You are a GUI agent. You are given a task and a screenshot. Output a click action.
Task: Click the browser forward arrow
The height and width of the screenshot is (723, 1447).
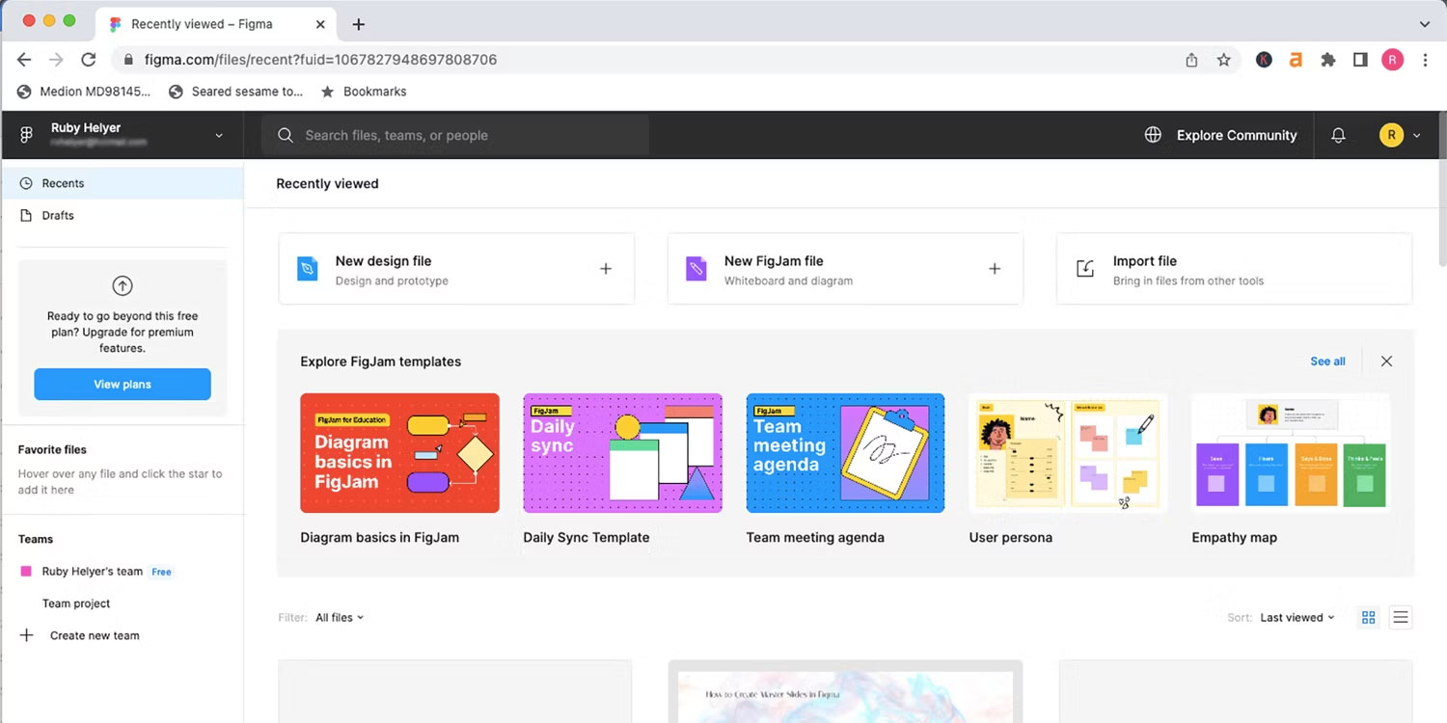click(x=56, y=60)
